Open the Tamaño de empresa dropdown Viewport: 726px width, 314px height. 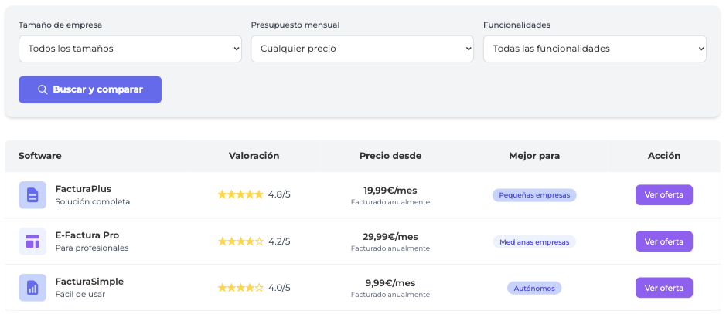pos(130,49)
